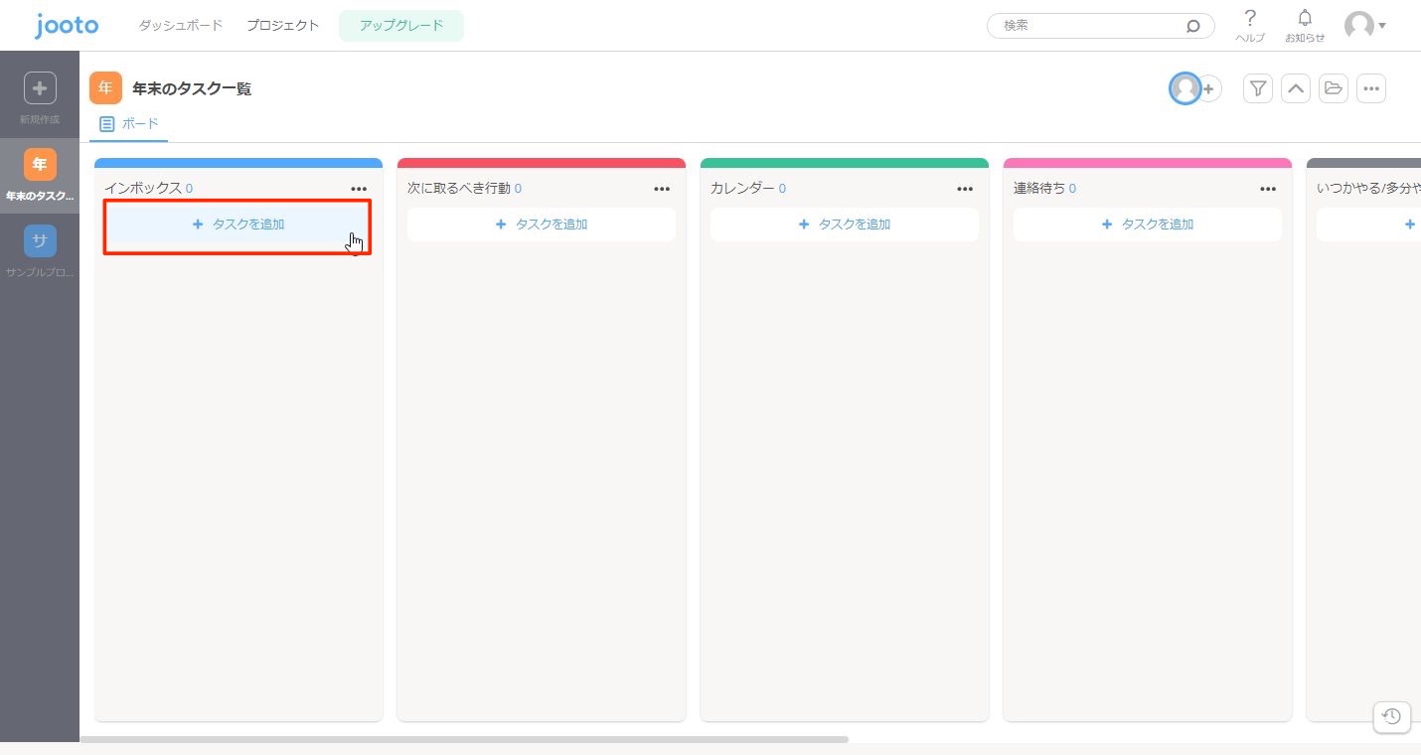Add a task to カレンダー list

845,225
